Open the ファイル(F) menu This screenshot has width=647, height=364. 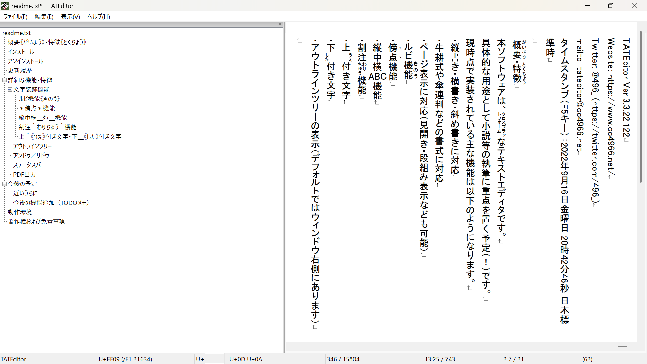click(16, 17)
